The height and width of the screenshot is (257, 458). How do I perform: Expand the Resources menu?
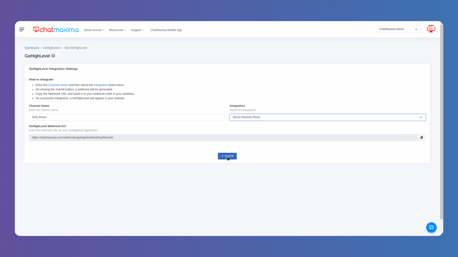(118, 30)
